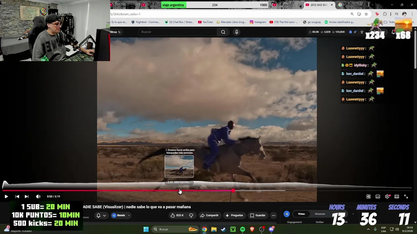The image size is (417, 234).
Task: Open the Chat Box / Stream bookmark
Action: coord(179,22)
